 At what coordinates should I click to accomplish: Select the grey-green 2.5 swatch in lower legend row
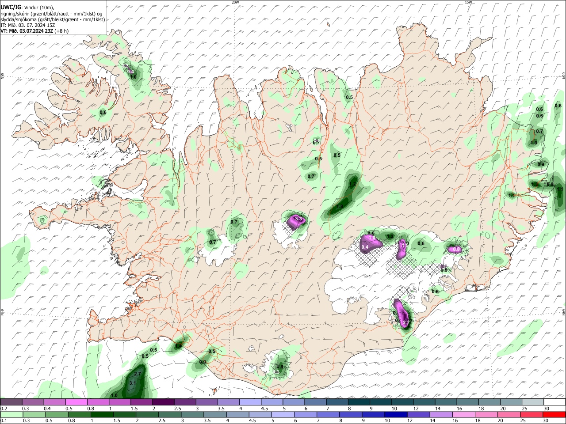(170, 414)
